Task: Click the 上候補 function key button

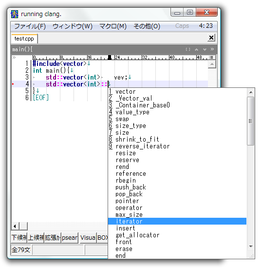Action: (36, 238)
